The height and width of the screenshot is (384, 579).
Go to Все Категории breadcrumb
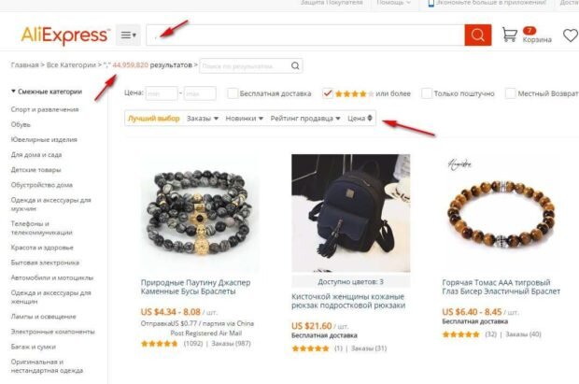[x=71, y=65]
